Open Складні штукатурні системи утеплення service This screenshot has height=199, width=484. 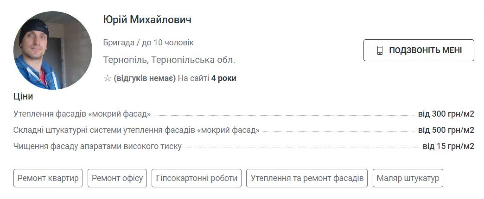coord(136,130)
